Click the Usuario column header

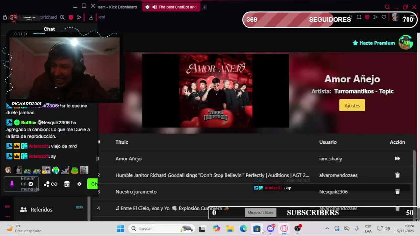[328, 142]
